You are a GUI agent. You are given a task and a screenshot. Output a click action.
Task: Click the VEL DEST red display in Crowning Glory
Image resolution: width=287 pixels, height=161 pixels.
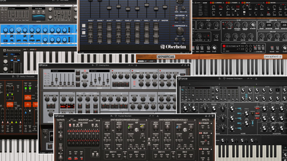[64, 106]
